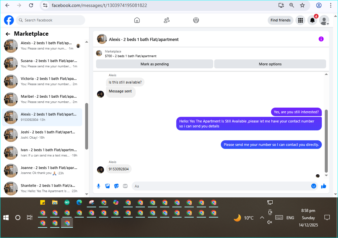The width and height of the screenshot is (338, 238).
Task: Click the install app icon in address bar
Action: click(281, 5)
